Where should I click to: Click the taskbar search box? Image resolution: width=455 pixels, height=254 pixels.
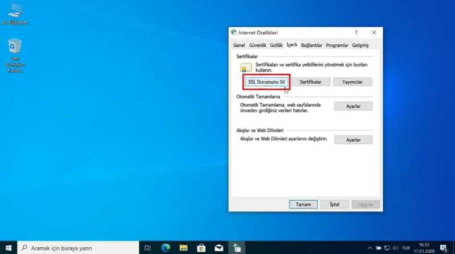(x=78, y=248)
